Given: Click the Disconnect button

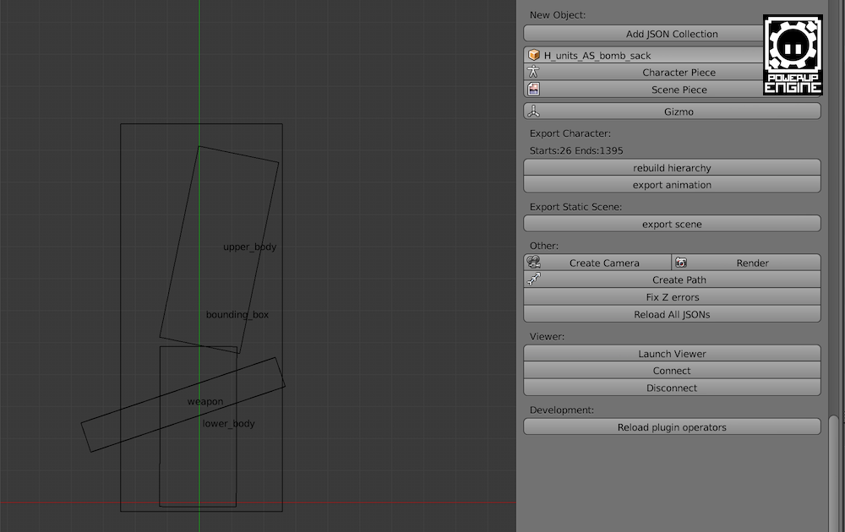Looking at the screenshot, I should (x=672, y=388).
